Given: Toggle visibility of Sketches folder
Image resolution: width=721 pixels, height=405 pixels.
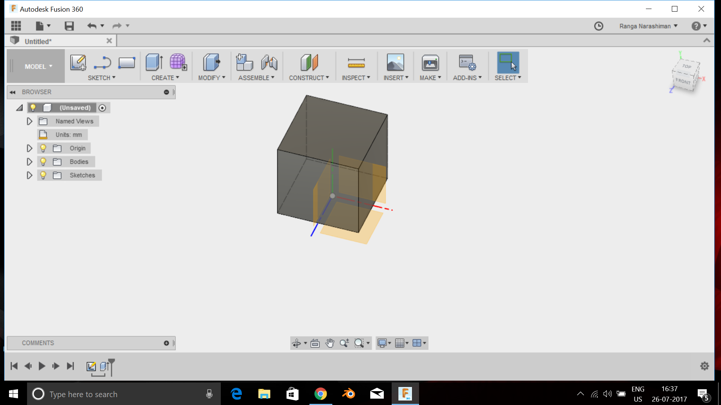Looking at the screenshot, I should pos(43,175).
